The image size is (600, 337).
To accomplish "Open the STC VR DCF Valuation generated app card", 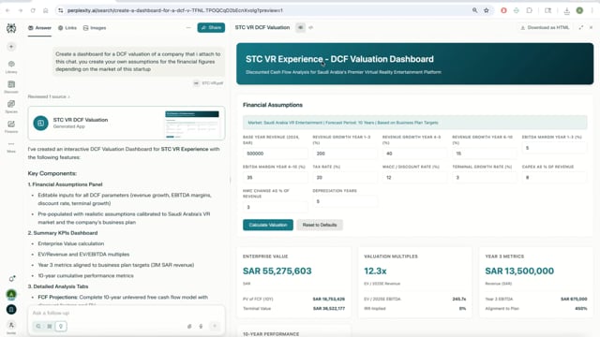I will point(127,123).
